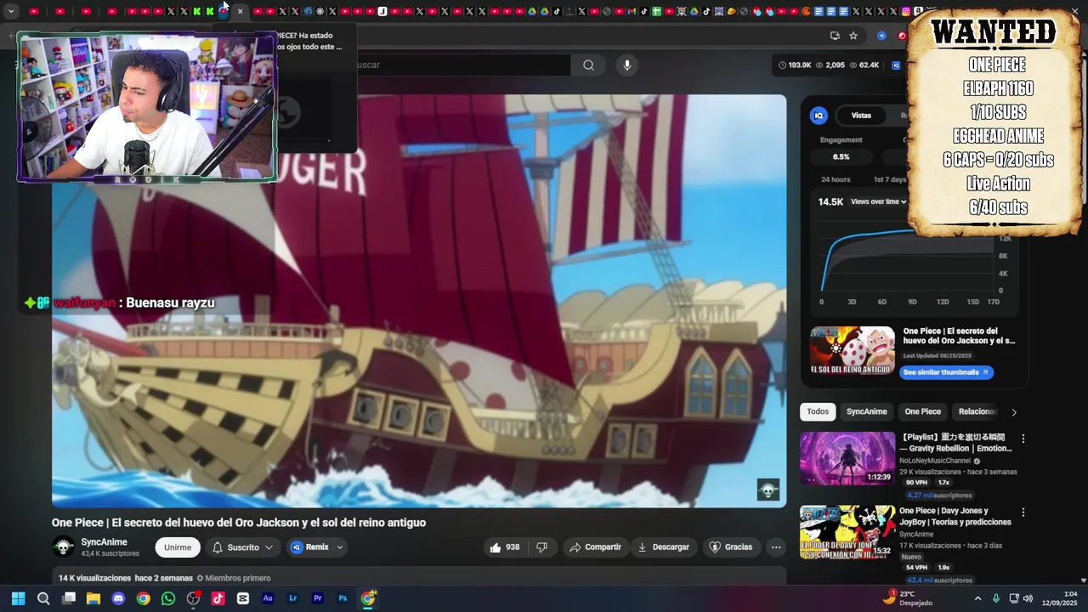Click See similar thumbnails button
The width and height of the screenshot is (1088, 612).
946,372
